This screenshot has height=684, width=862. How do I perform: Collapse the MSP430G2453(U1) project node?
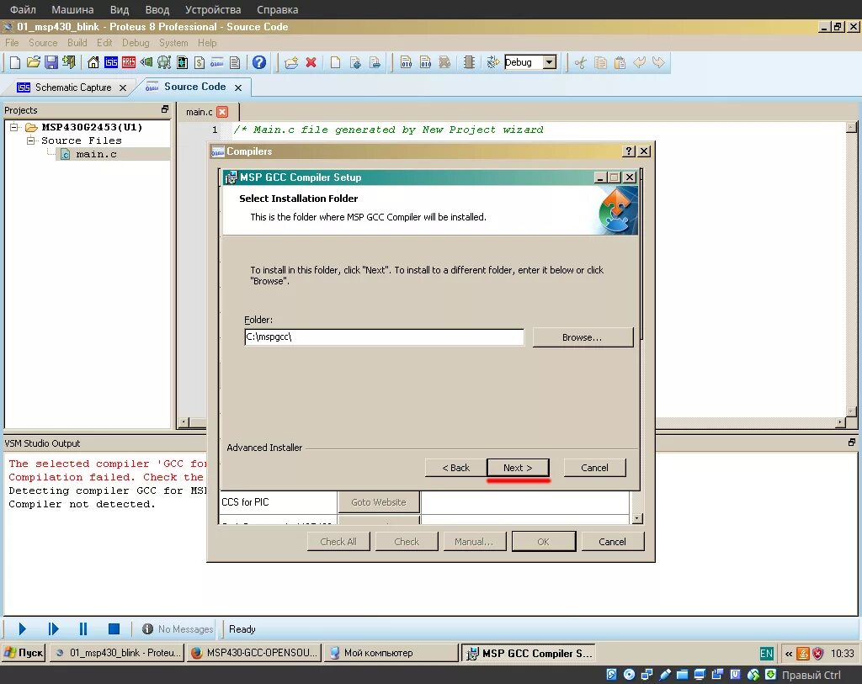(13, 127)
